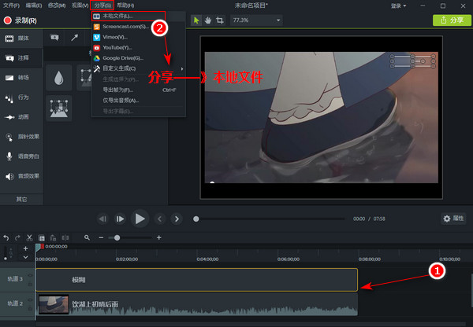Screen dimensions: 473x327
Task: Expand the 其它 (More) tools list
Action: point(21,200)
